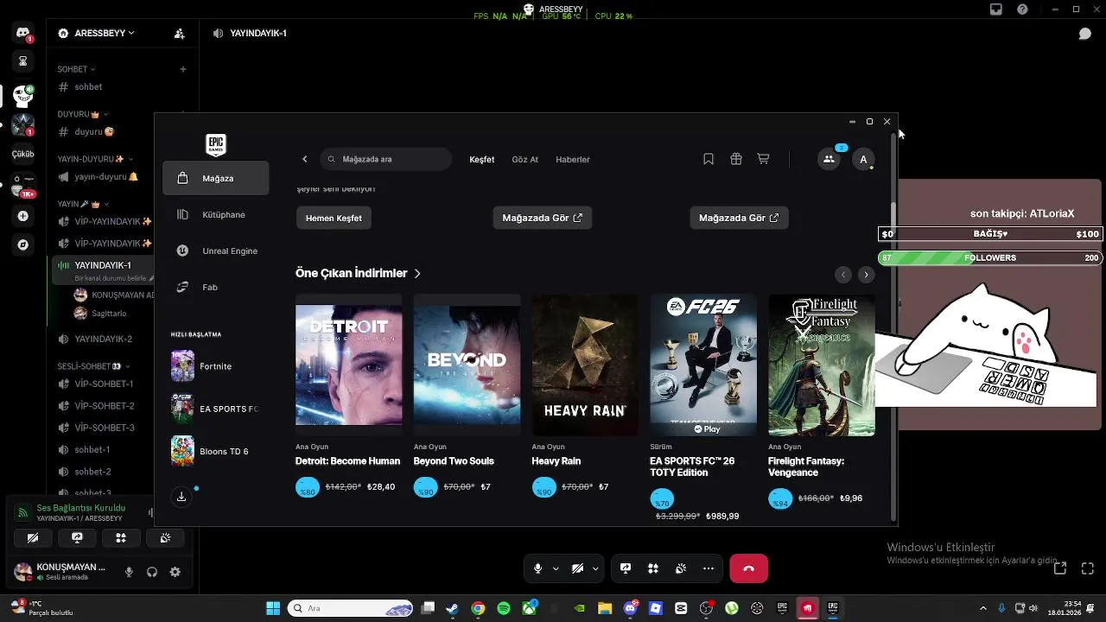The height and width of the screenshot is (622, 1106).
Task: Switch to Keşfet tab in Epic store
Action: pos(482,159)
